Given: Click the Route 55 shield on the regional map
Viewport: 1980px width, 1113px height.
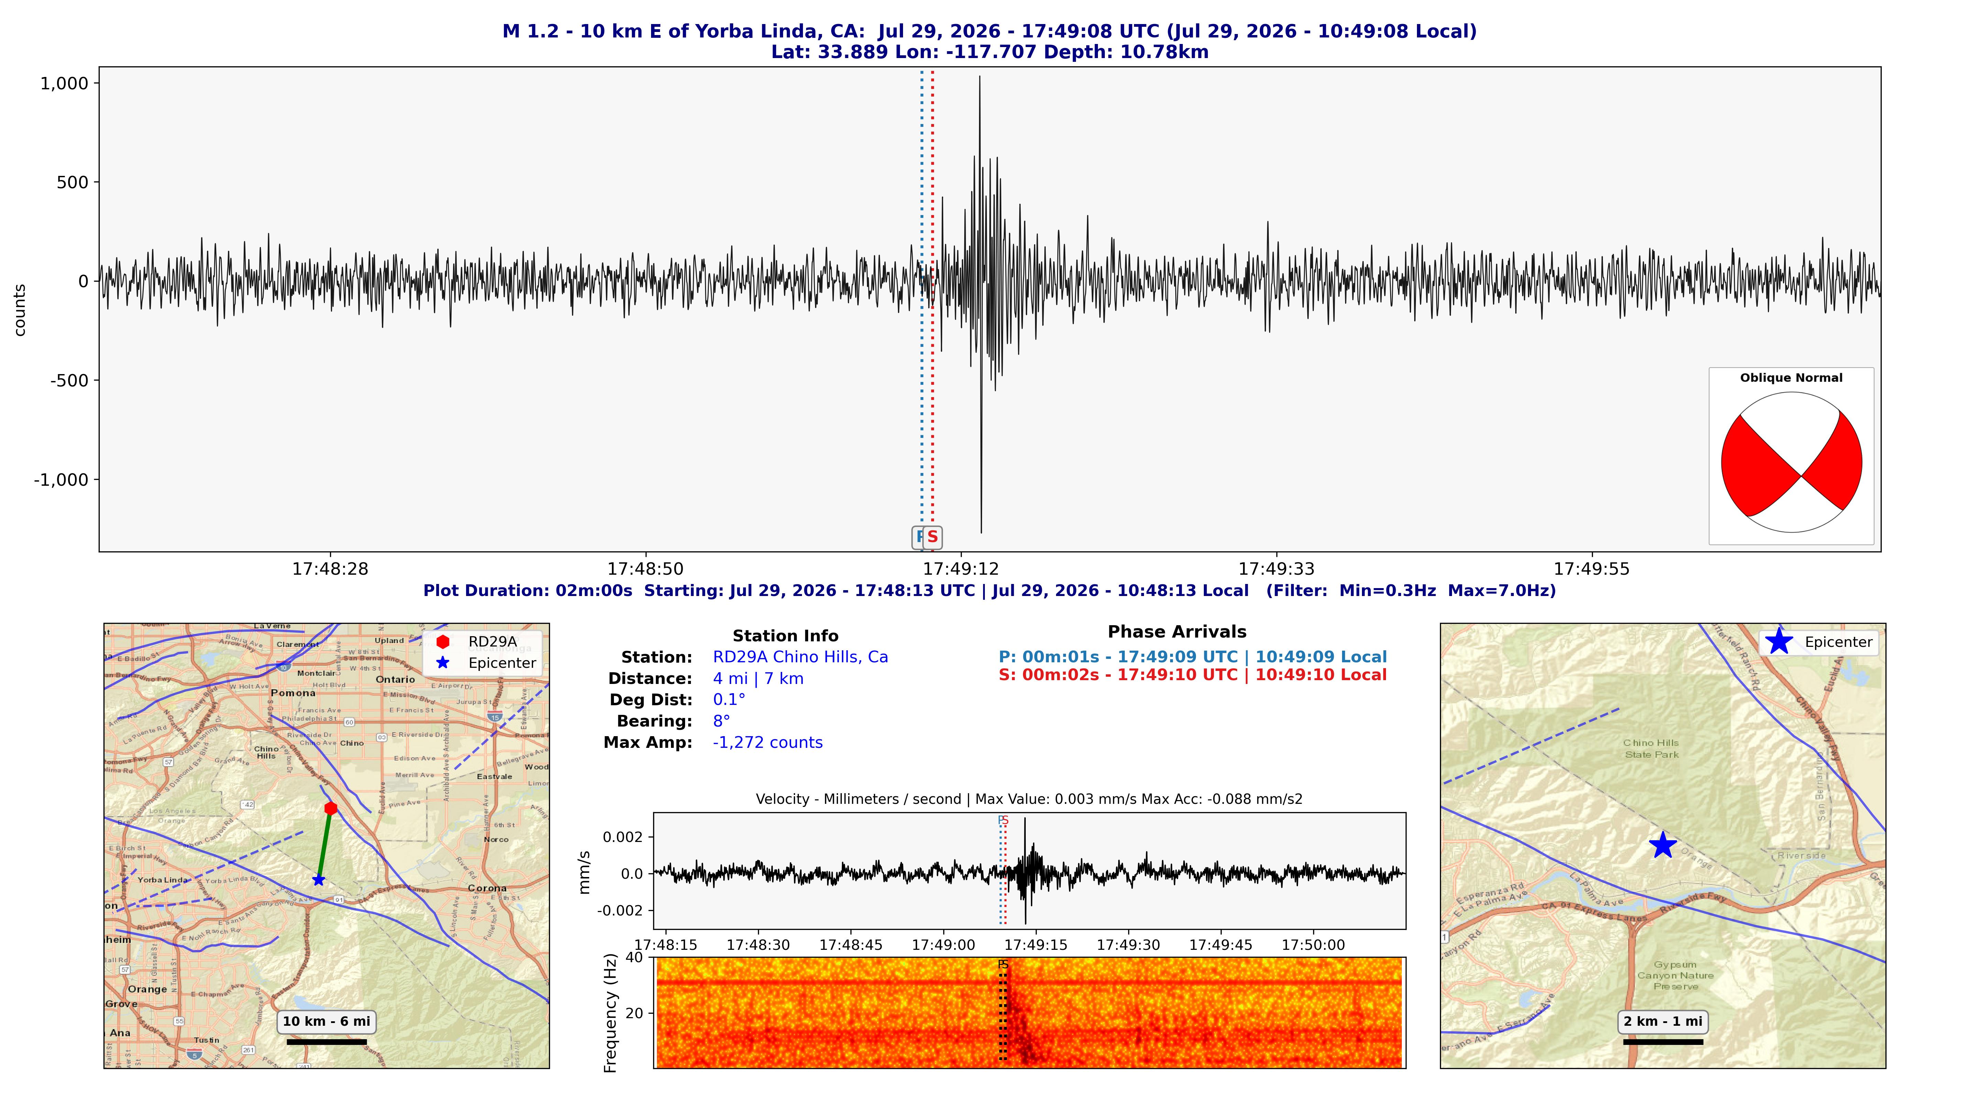Looking at the screenshot, I should pyautogui.click(x=179, y=1021).
